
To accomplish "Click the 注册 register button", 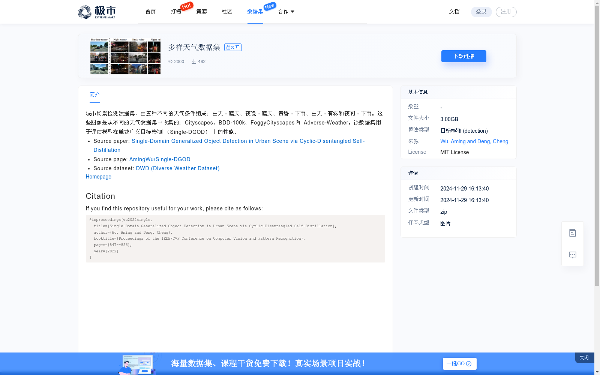I will (506, 12).
